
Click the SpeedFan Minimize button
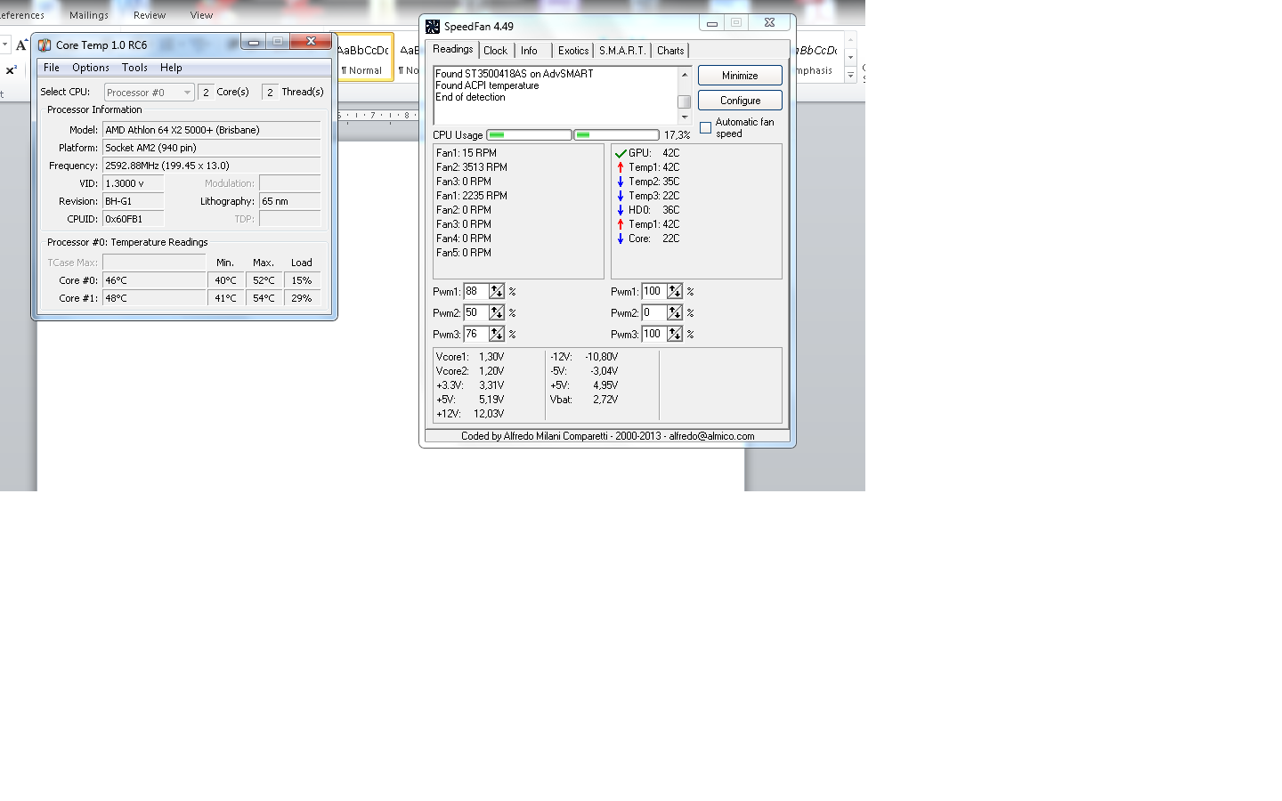point(740,76)
